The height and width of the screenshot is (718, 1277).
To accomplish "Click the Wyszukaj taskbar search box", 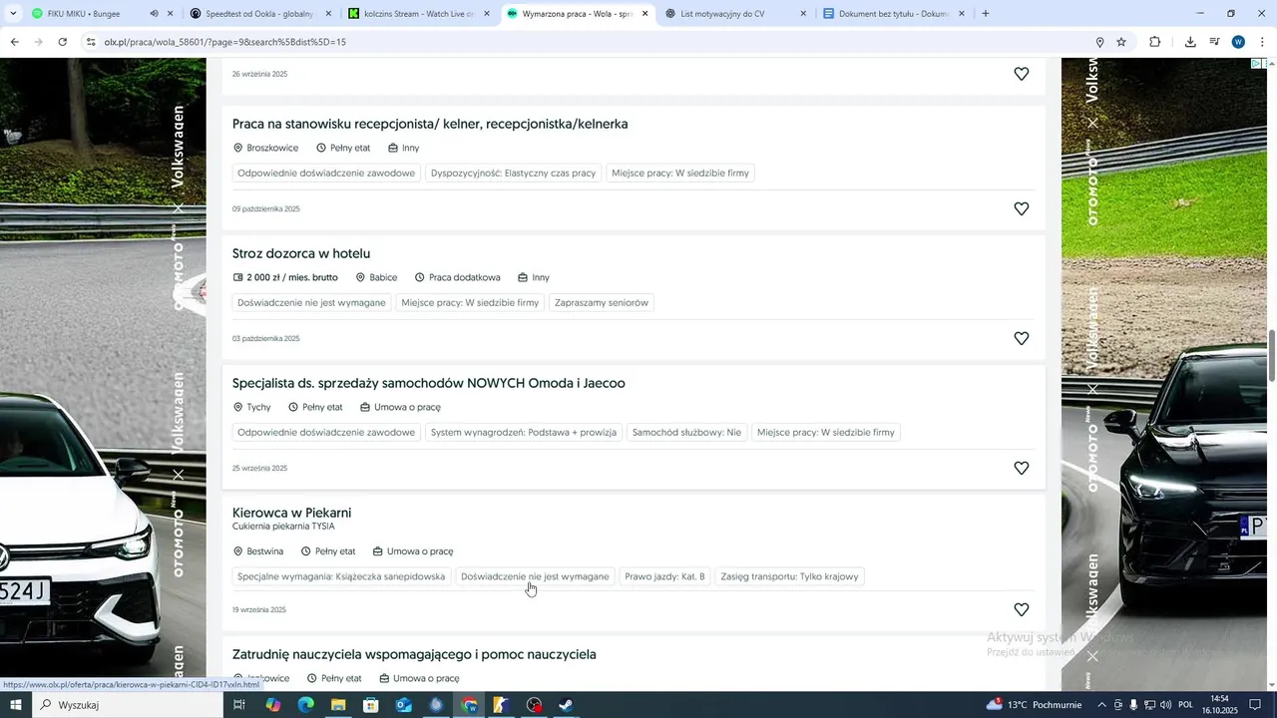I will [127, 705].
